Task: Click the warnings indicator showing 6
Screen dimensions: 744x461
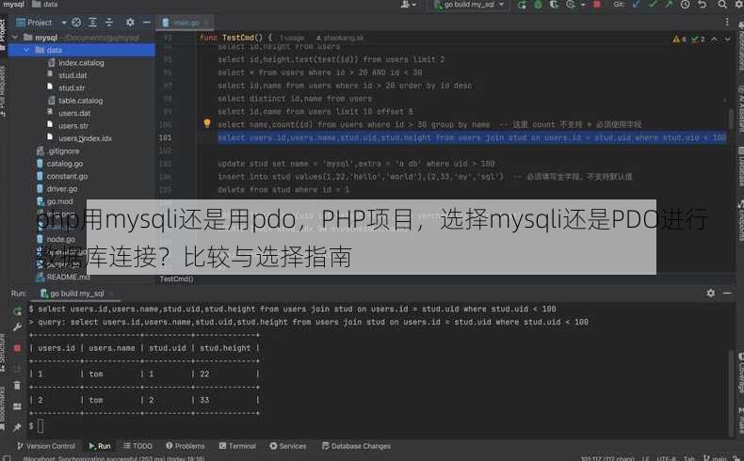Action: click(x=679, y=39)
